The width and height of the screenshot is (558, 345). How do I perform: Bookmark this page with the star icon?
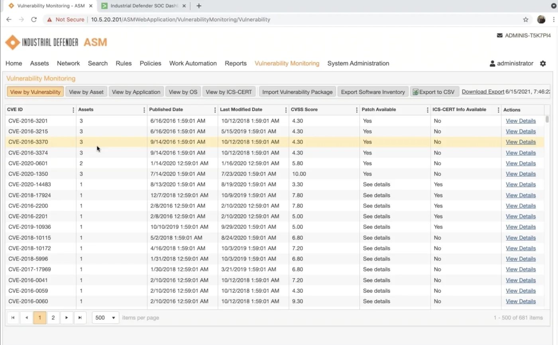(x=526, y=19)
